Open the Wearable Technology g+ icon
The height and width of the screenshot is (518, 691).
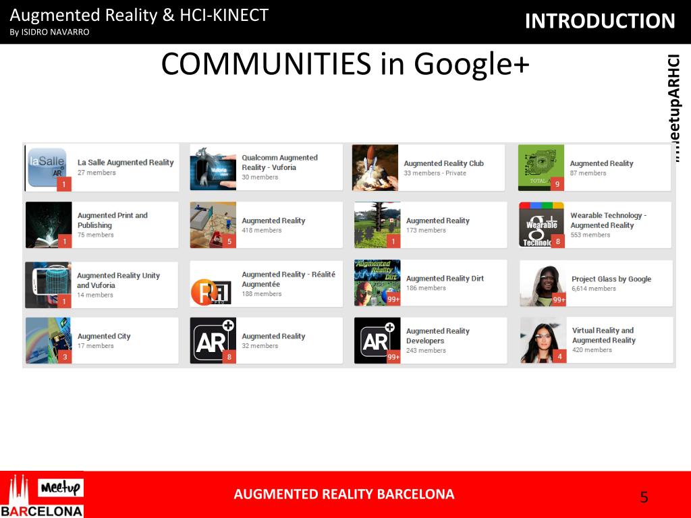click(x=542, y=225)
